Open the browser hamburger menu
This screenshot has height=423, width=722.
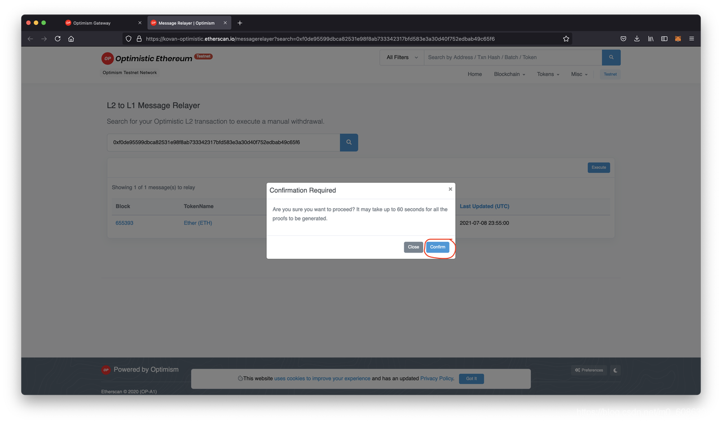pos(692,39)
